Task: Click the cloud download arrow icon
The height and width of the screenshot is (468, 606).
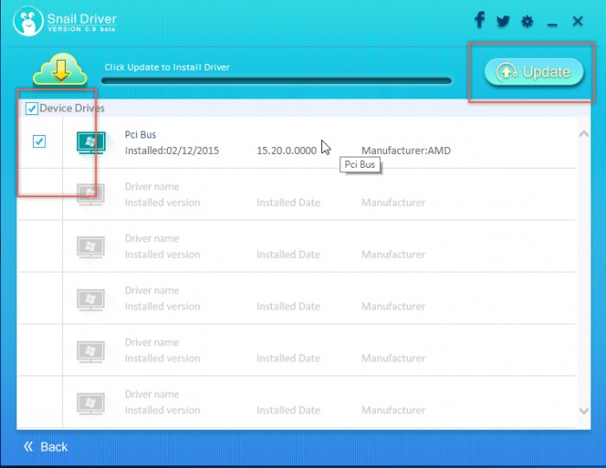Action: coord(61,69)
